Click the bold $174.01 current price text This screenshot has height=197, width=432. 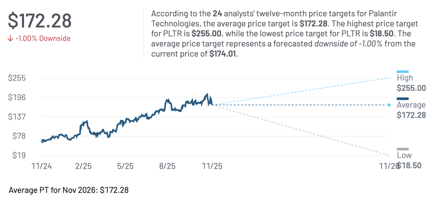pos(223,54)
